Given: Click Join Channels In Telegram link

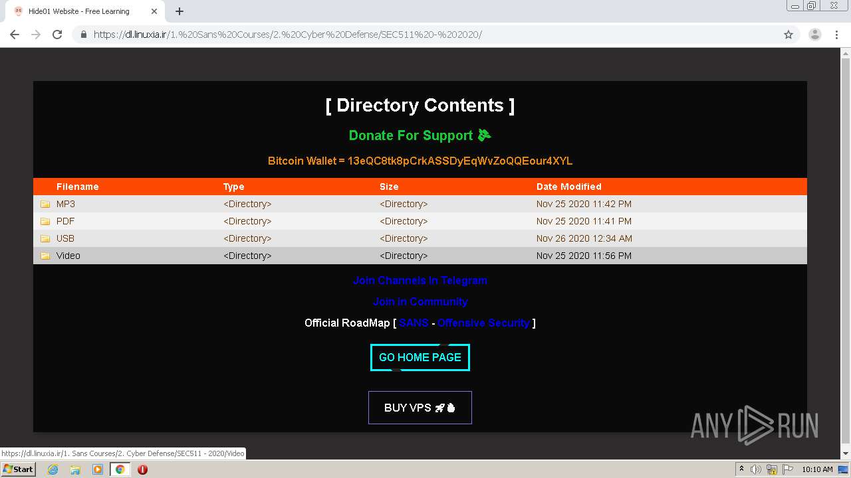Looking at the screenshot, I should click(420, 280).
